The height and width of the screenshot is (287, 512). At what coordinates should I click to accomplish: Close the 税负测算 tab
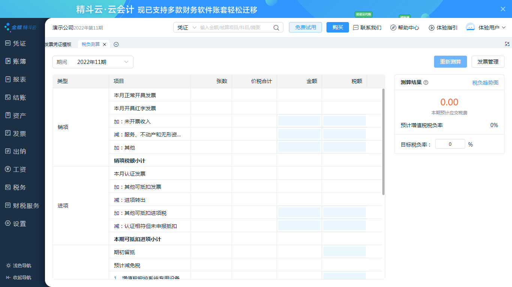(x=105, y=44)
